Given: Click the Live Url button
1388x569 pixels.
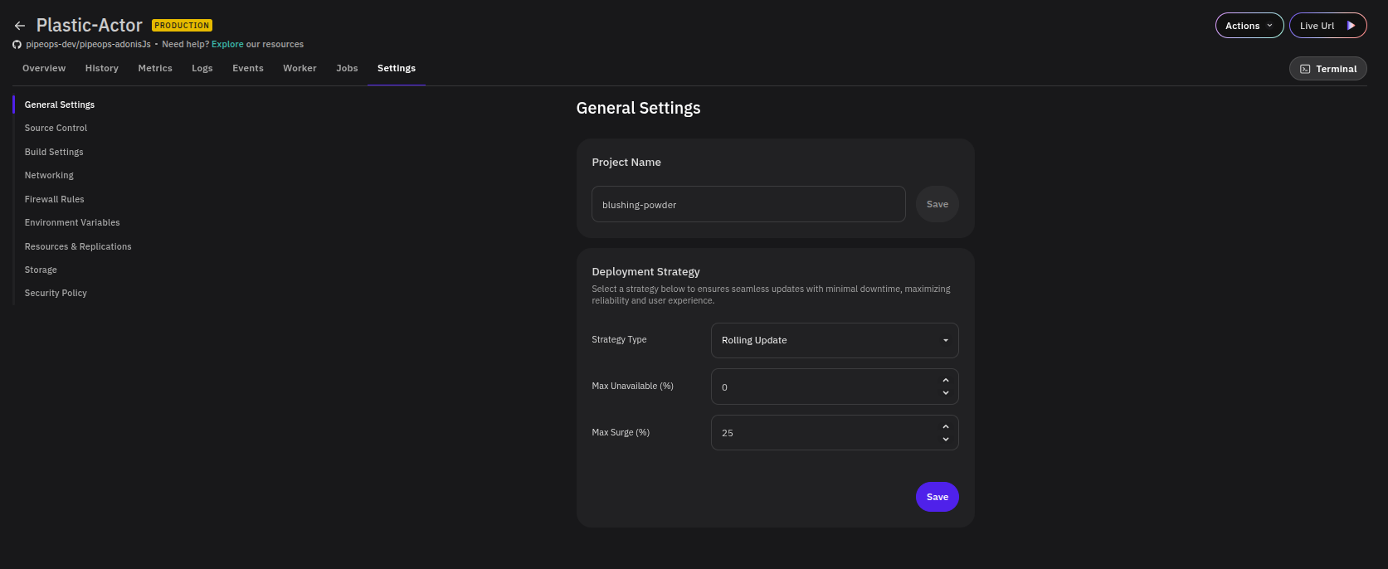Looking at the screenshot, I should click(1327, 26).
